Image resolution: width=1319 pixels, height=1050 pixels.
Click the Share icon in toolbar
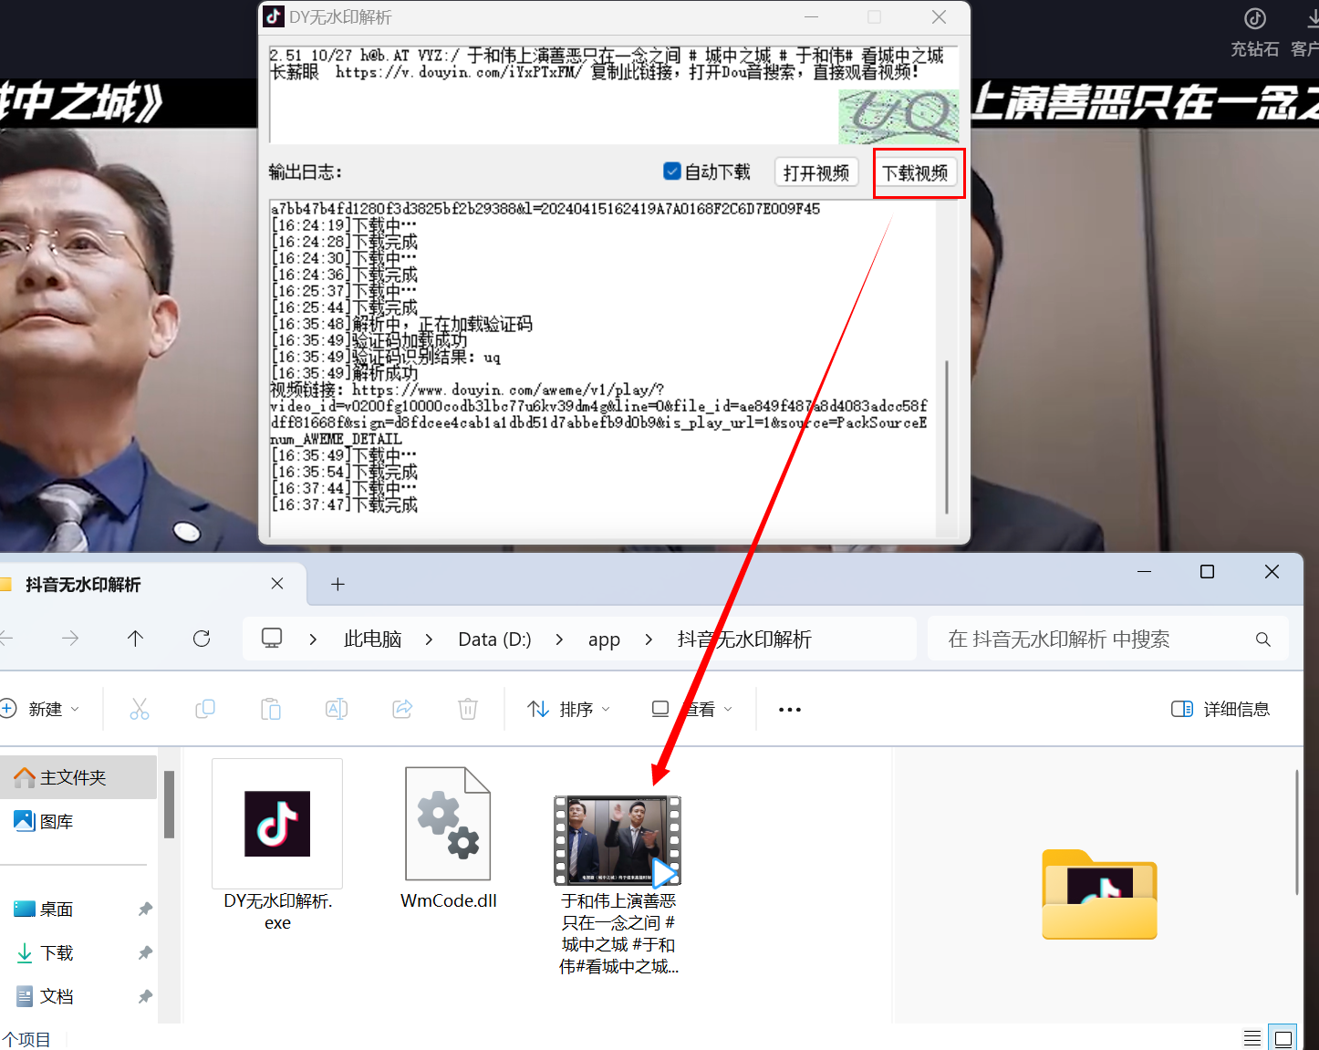click(402, 709)
